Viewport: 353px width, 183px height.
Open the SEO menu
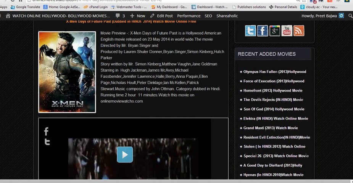click(x=208, y=16)
